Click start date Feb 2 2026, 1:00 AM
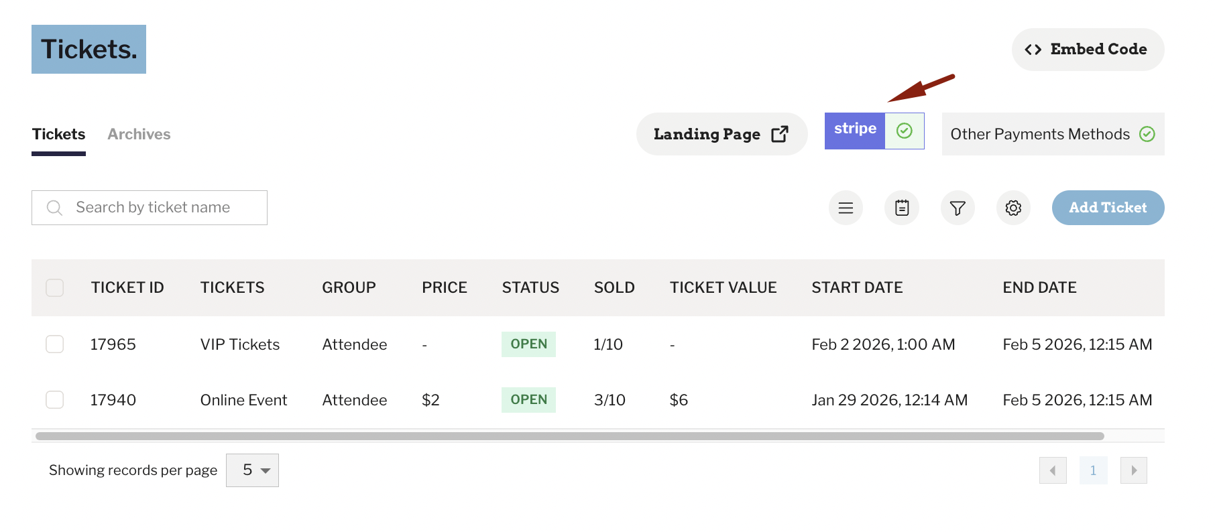 point(883,344)
